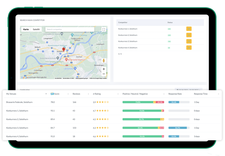Click the zoom out minus button on map
The width and height of the screenshot is (225, 156).
coord(104,74)
